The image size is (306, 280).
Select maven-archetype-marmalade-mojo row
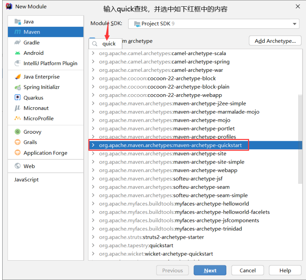(x=195, y=112)
